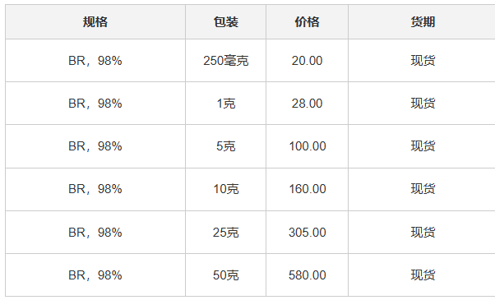Click the 包装 column header
The height and width of the screenshot is (300, 495).
(x=226, y=22)
